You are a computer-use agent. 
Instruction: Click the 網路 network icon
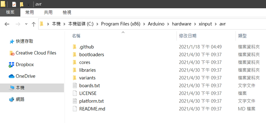[x=11, y=99]
